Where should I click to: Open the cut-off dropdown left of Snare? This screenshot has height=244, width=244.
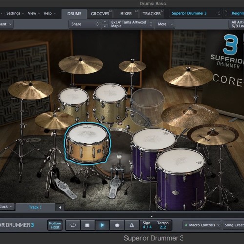point(6,24)
